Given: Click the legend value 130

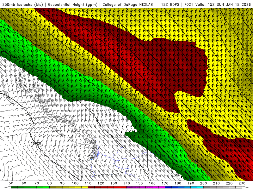Looking at the screenshot, I should click(x=114, y=183).
